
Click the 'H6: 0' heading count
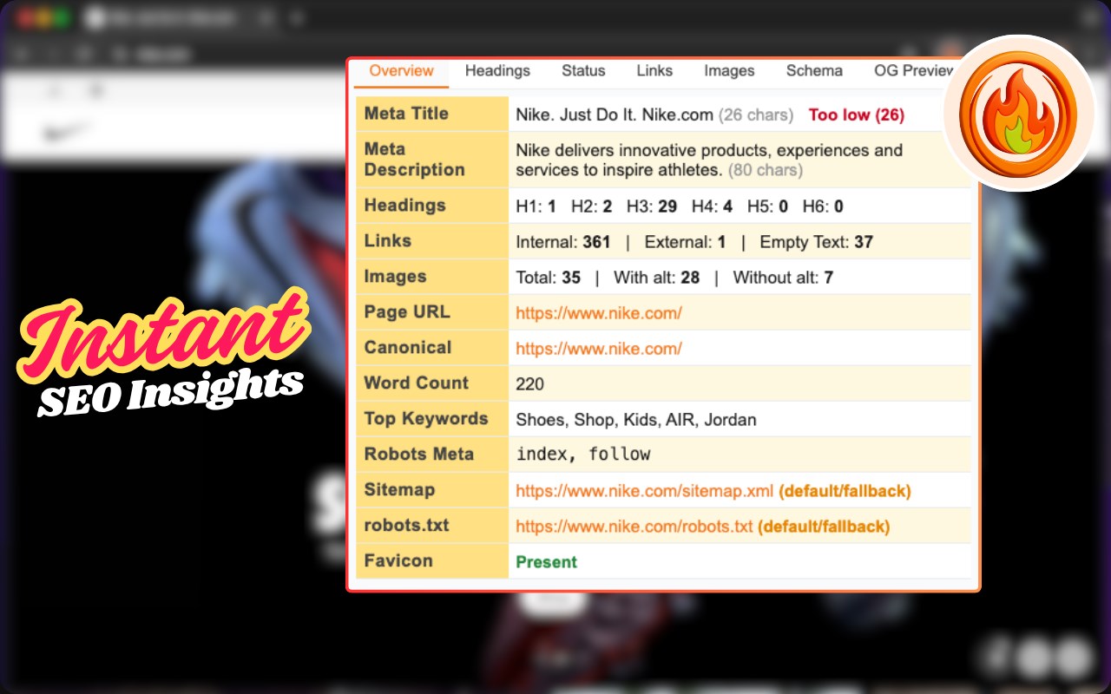[823, 206]
